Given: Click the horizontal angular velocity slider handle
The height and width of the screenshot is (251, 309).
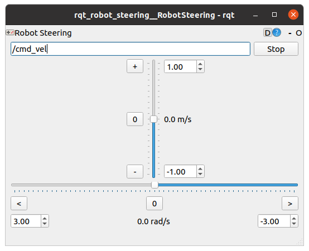Looking at the screenshot, I should point(154,185).
